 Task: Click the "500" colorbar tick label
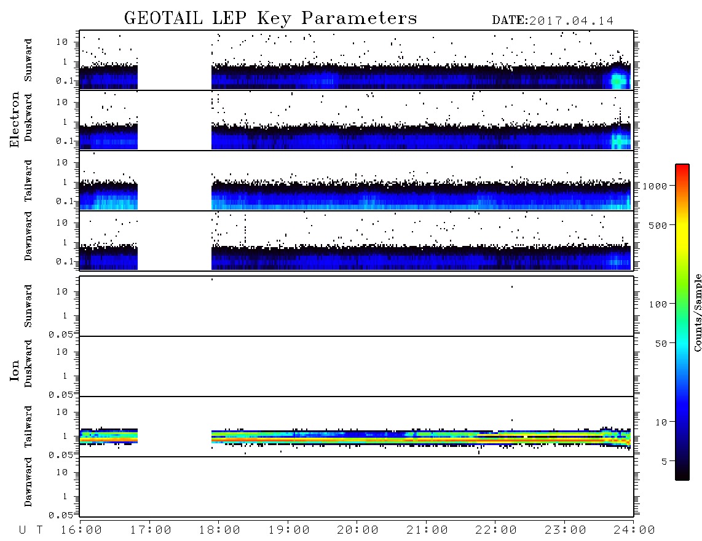click(658, 225)
